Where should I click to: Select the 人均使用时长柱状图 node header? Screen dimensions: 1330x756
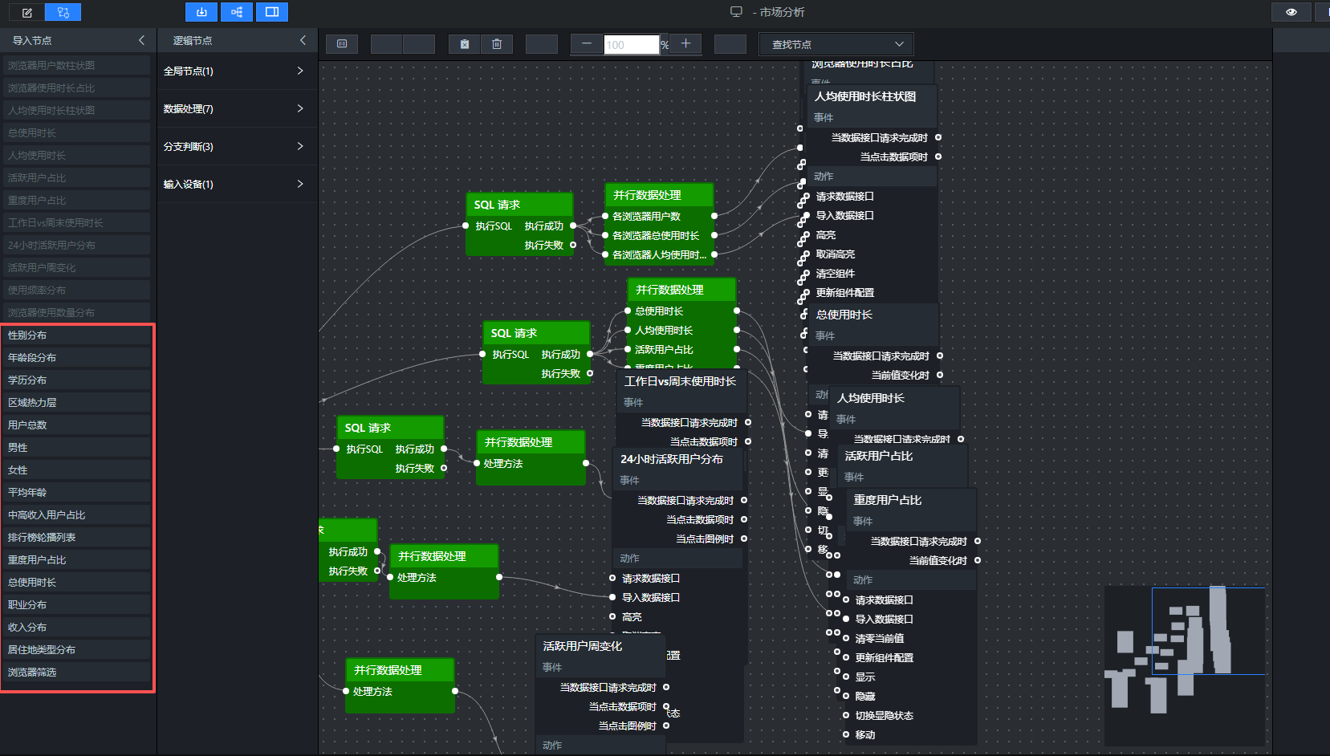[x=871, y=96]
